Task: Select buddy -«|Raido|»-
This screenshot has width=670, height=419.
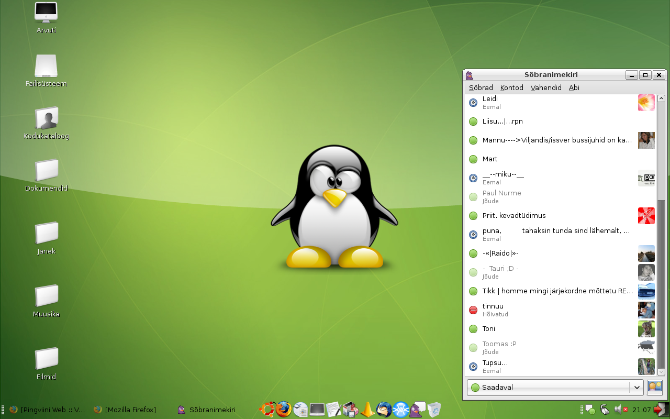Action: (x=560, y=253)
